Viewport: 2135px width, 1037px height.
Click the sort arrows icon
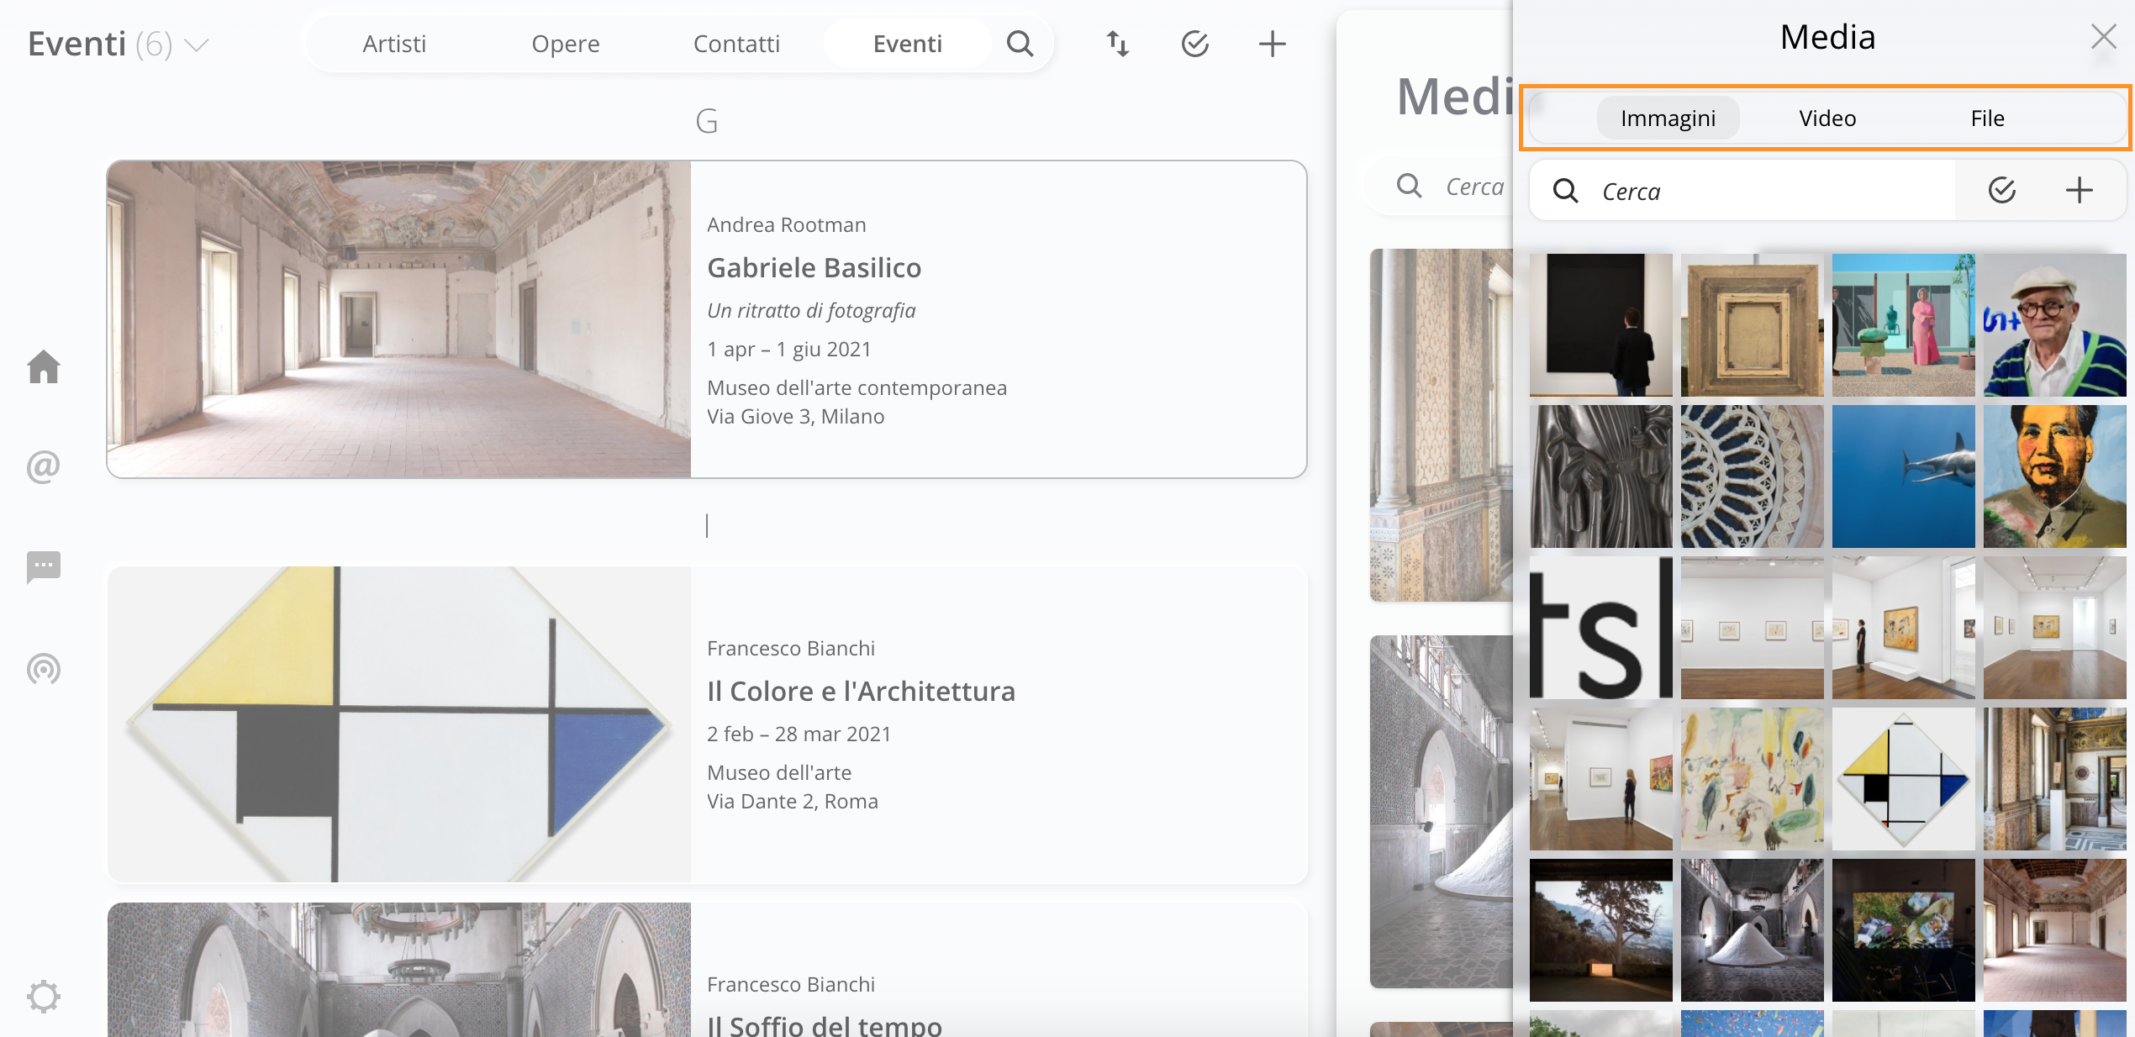click(1117, 44)
